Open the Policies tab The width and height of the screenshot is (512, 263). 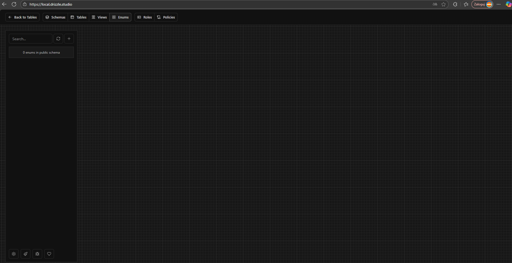click(x=166, y=17)
